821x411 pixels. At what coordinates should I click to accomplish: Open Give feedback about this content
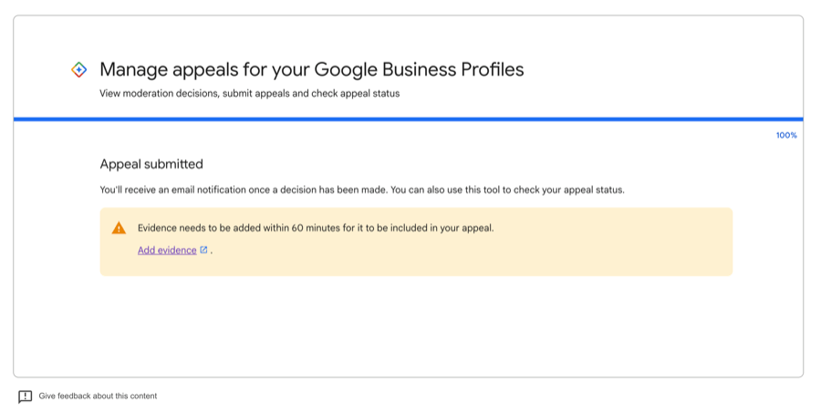point(98,396)
